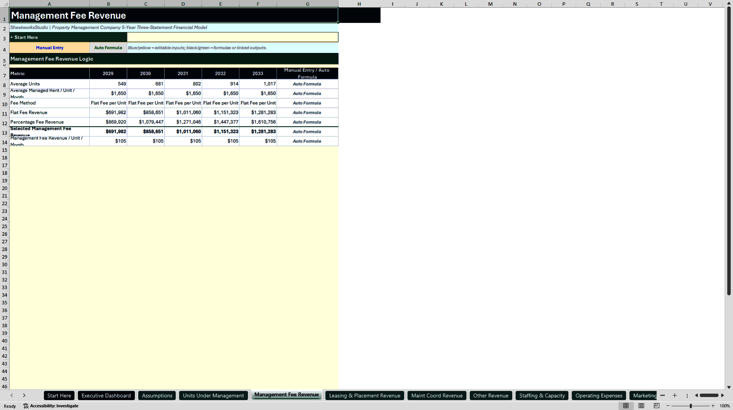The height and width of the screenshot is (410, 733).
Task: Select 2030 Percentage Fee Revenue $1,079,447
Action: [x=146, y=122]
